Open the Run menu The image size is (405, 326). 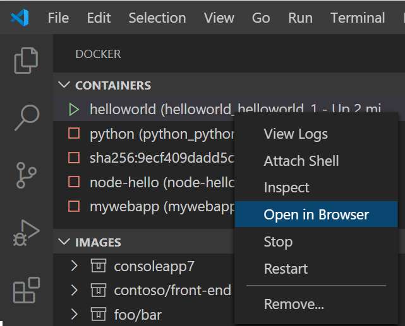[x=300, y=18]
